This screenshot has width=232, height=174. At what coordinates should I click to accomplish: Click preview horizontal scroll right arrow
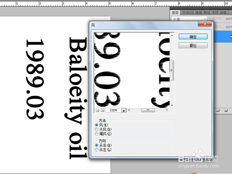pos(167,110)
